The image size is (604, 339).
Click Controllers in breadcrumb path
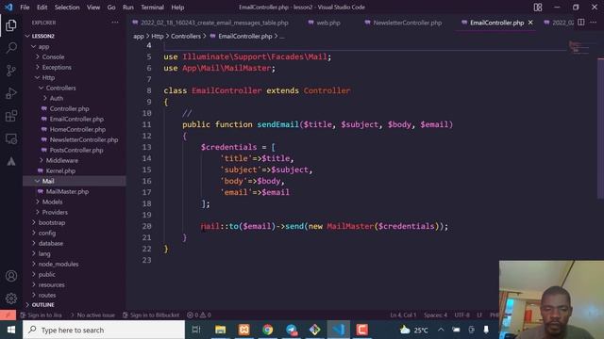(186, 36)
